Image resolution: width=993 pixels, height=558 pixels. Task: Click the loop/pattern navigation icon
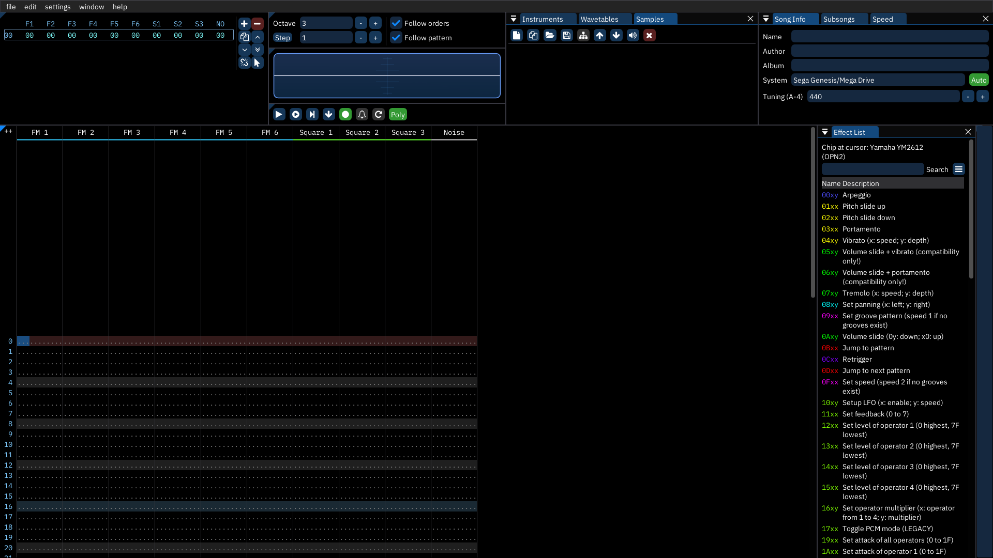point(379,114)
